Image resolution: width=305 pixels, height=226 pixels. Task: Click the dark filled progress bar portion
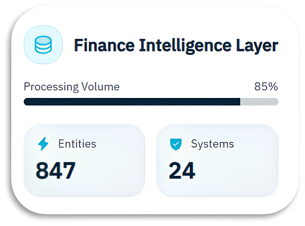132,102
